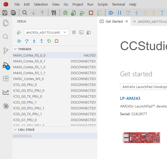Select ICSS_G0_PRU_0 thread
The height and width of the screenshot is (159, 167).
(55, 85)
